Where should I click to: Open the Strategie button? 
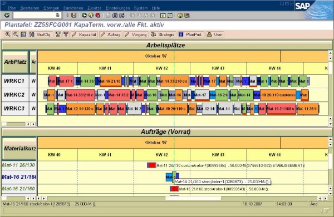pos(163,34)
